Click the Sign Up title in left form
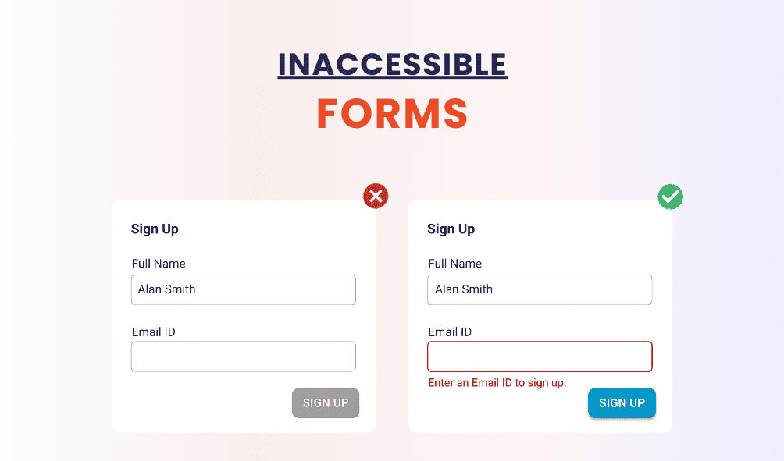784x461 pixels. pyautogui.click(x=155, y=229)
